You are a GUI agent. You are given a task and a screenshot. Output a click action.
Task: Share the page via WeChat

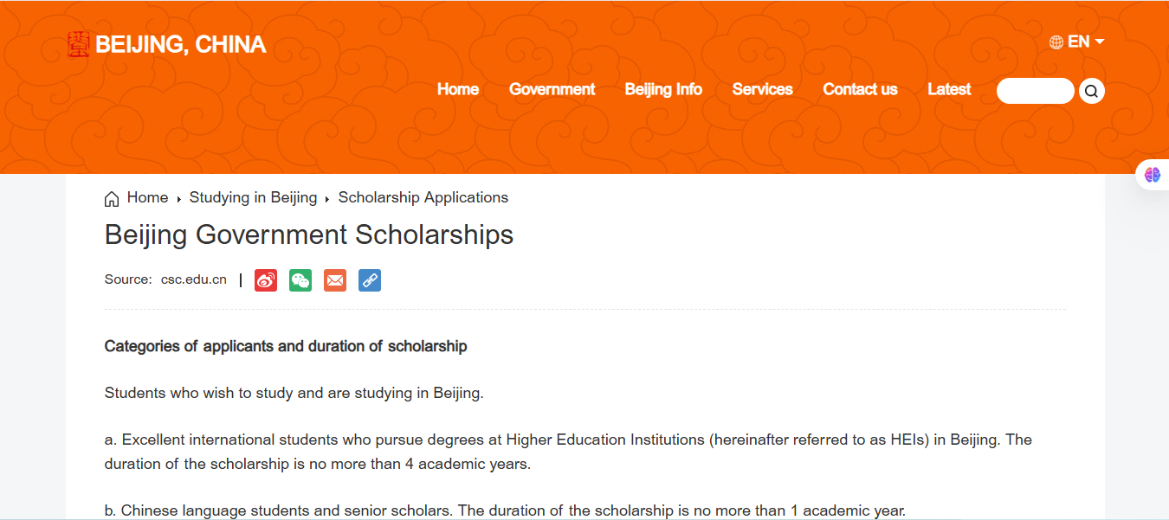pyautogui.click(x=300, y=280)
